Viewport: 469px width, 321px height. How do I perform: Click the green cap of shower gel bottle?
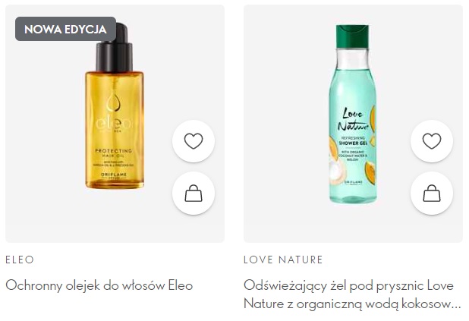click(352, 36)
